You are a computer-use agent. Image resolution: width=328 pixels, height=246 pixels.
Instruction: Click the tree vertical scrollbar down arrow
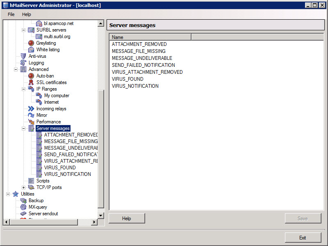101,215
